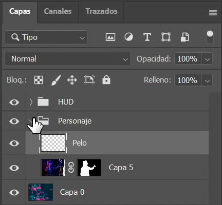The height and width of the screenshot is (205, 222).
Task: Switch to the Trazados tab
Action: (101, 11)
